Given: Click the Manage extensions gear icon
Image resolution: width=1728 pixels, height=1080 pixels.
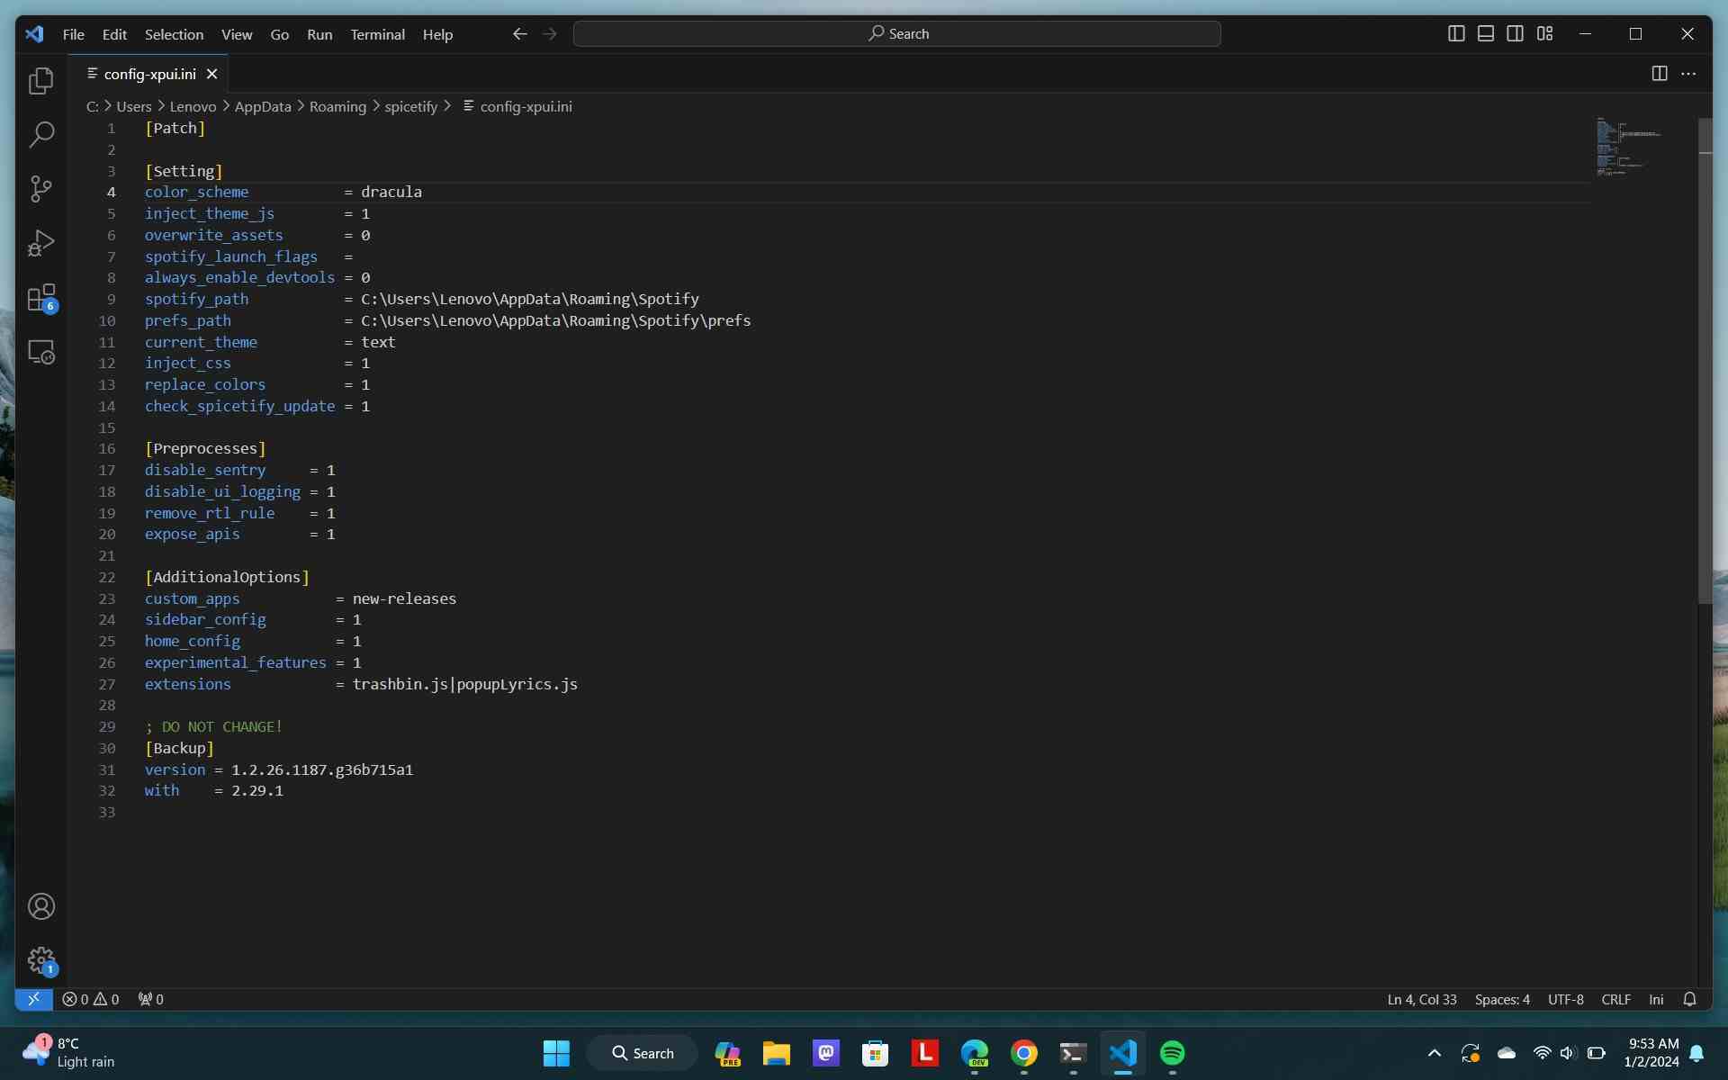Looking at the screenshot, I should 41,959.
